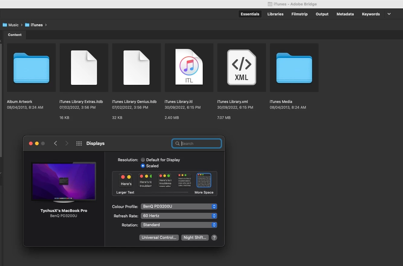Click the Album Artwork file name
The width and height of the screenshot is (403, 266).
pyautogui.click(x=20, y=102)
